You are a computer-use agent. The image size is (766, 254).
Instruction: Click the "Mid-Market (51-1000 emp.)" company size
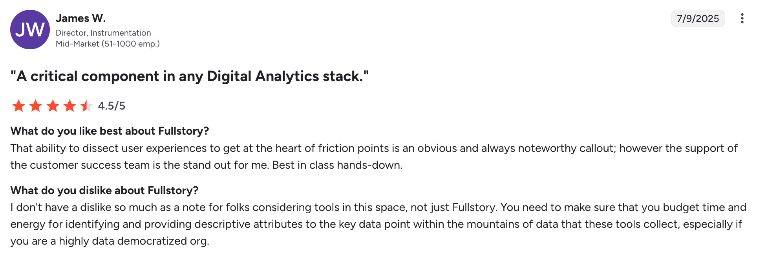[108, 44]
